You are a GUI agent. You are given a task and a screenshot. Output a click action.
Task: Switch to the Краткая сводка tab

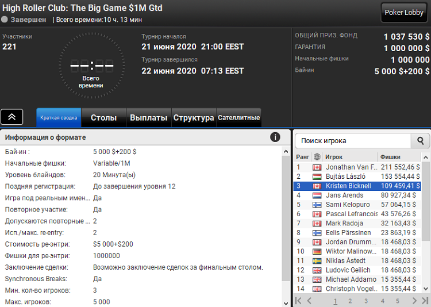click(59, 117)
